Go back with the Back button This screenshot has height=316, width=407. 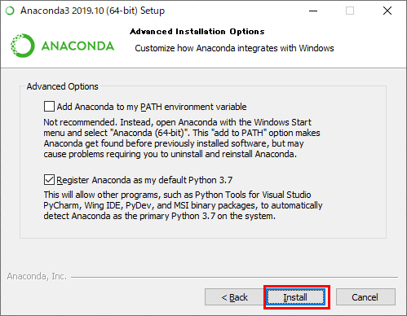tap(234, 297)
